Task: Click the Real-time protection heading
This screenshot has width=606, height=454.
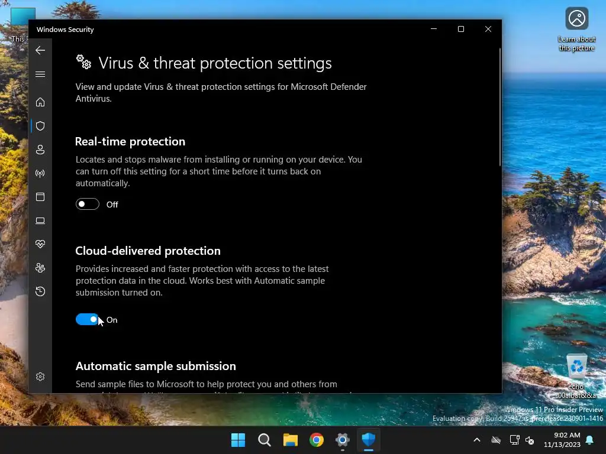Action: point(130,142)
